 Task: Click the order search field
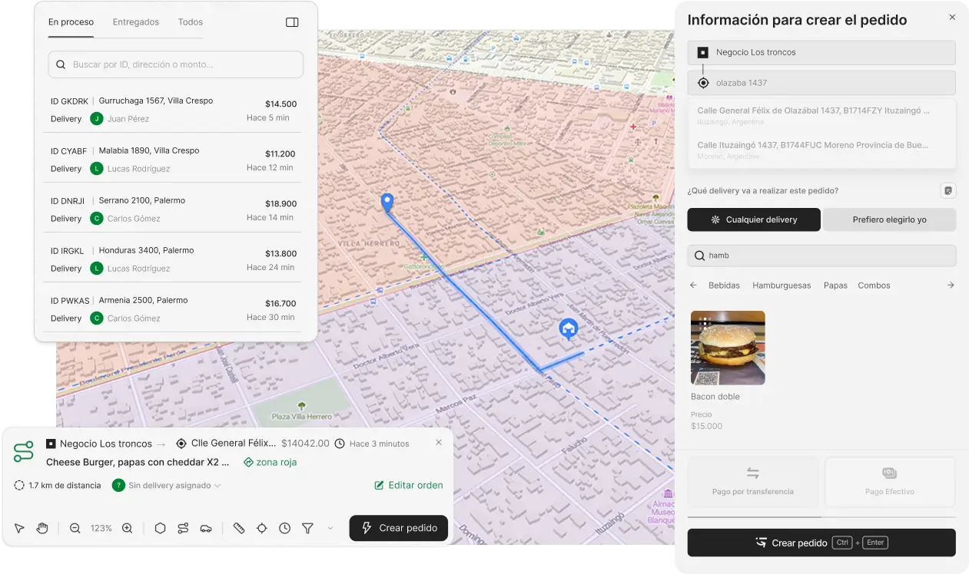click(176, 64)
